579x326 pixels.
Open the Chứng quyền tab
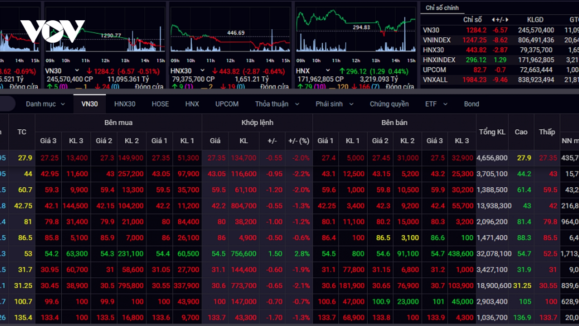pyautogui.click(x=389, y=104)
